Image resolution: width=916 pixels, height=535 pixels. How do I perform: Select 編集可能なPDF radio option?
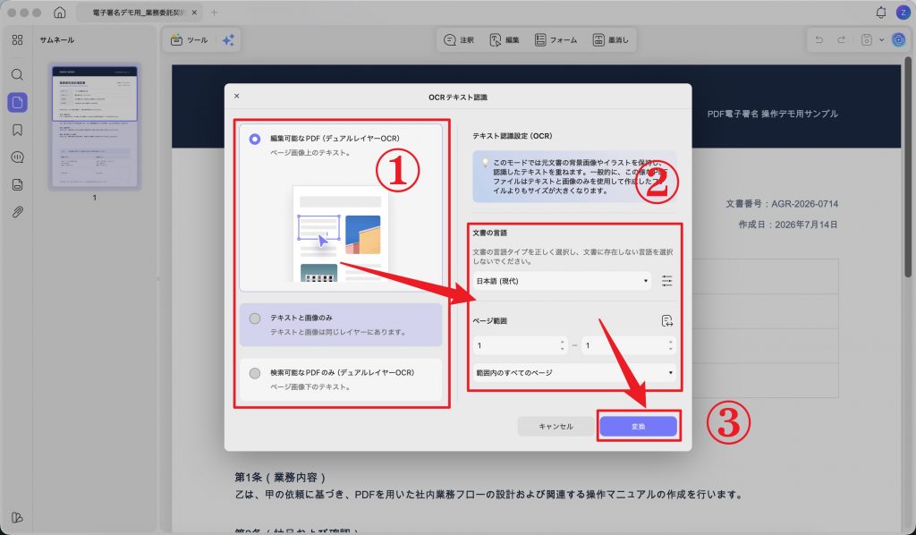(x=255, y=139)
